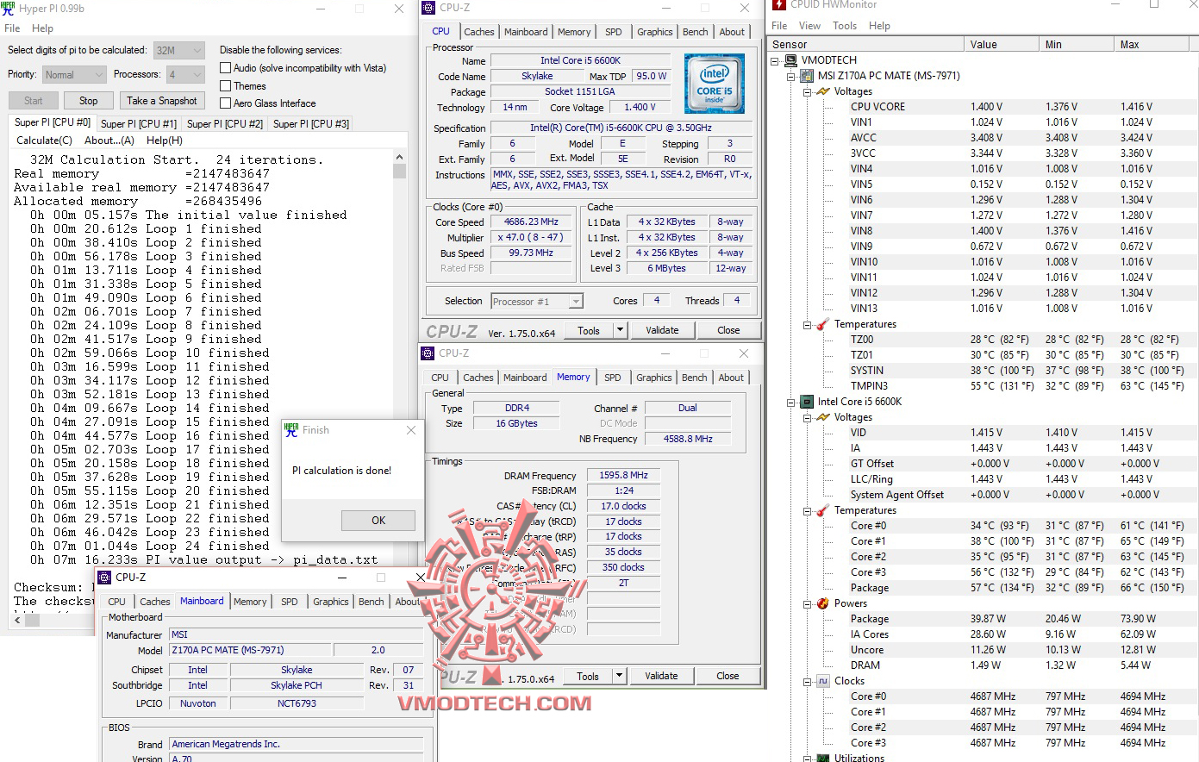Click the Take a Snapshot button
The height and width of the screenshot is (762, 1199).
(162, 101)
